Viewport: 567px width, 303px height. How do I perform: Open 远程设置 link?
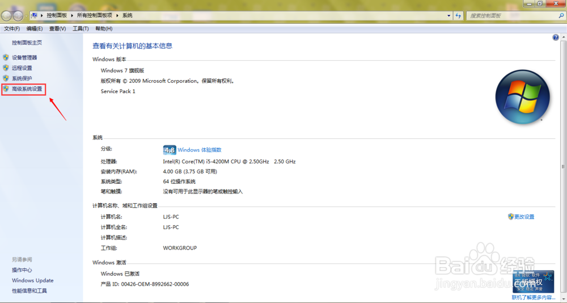pyautogui.click(x=22, y=68)
